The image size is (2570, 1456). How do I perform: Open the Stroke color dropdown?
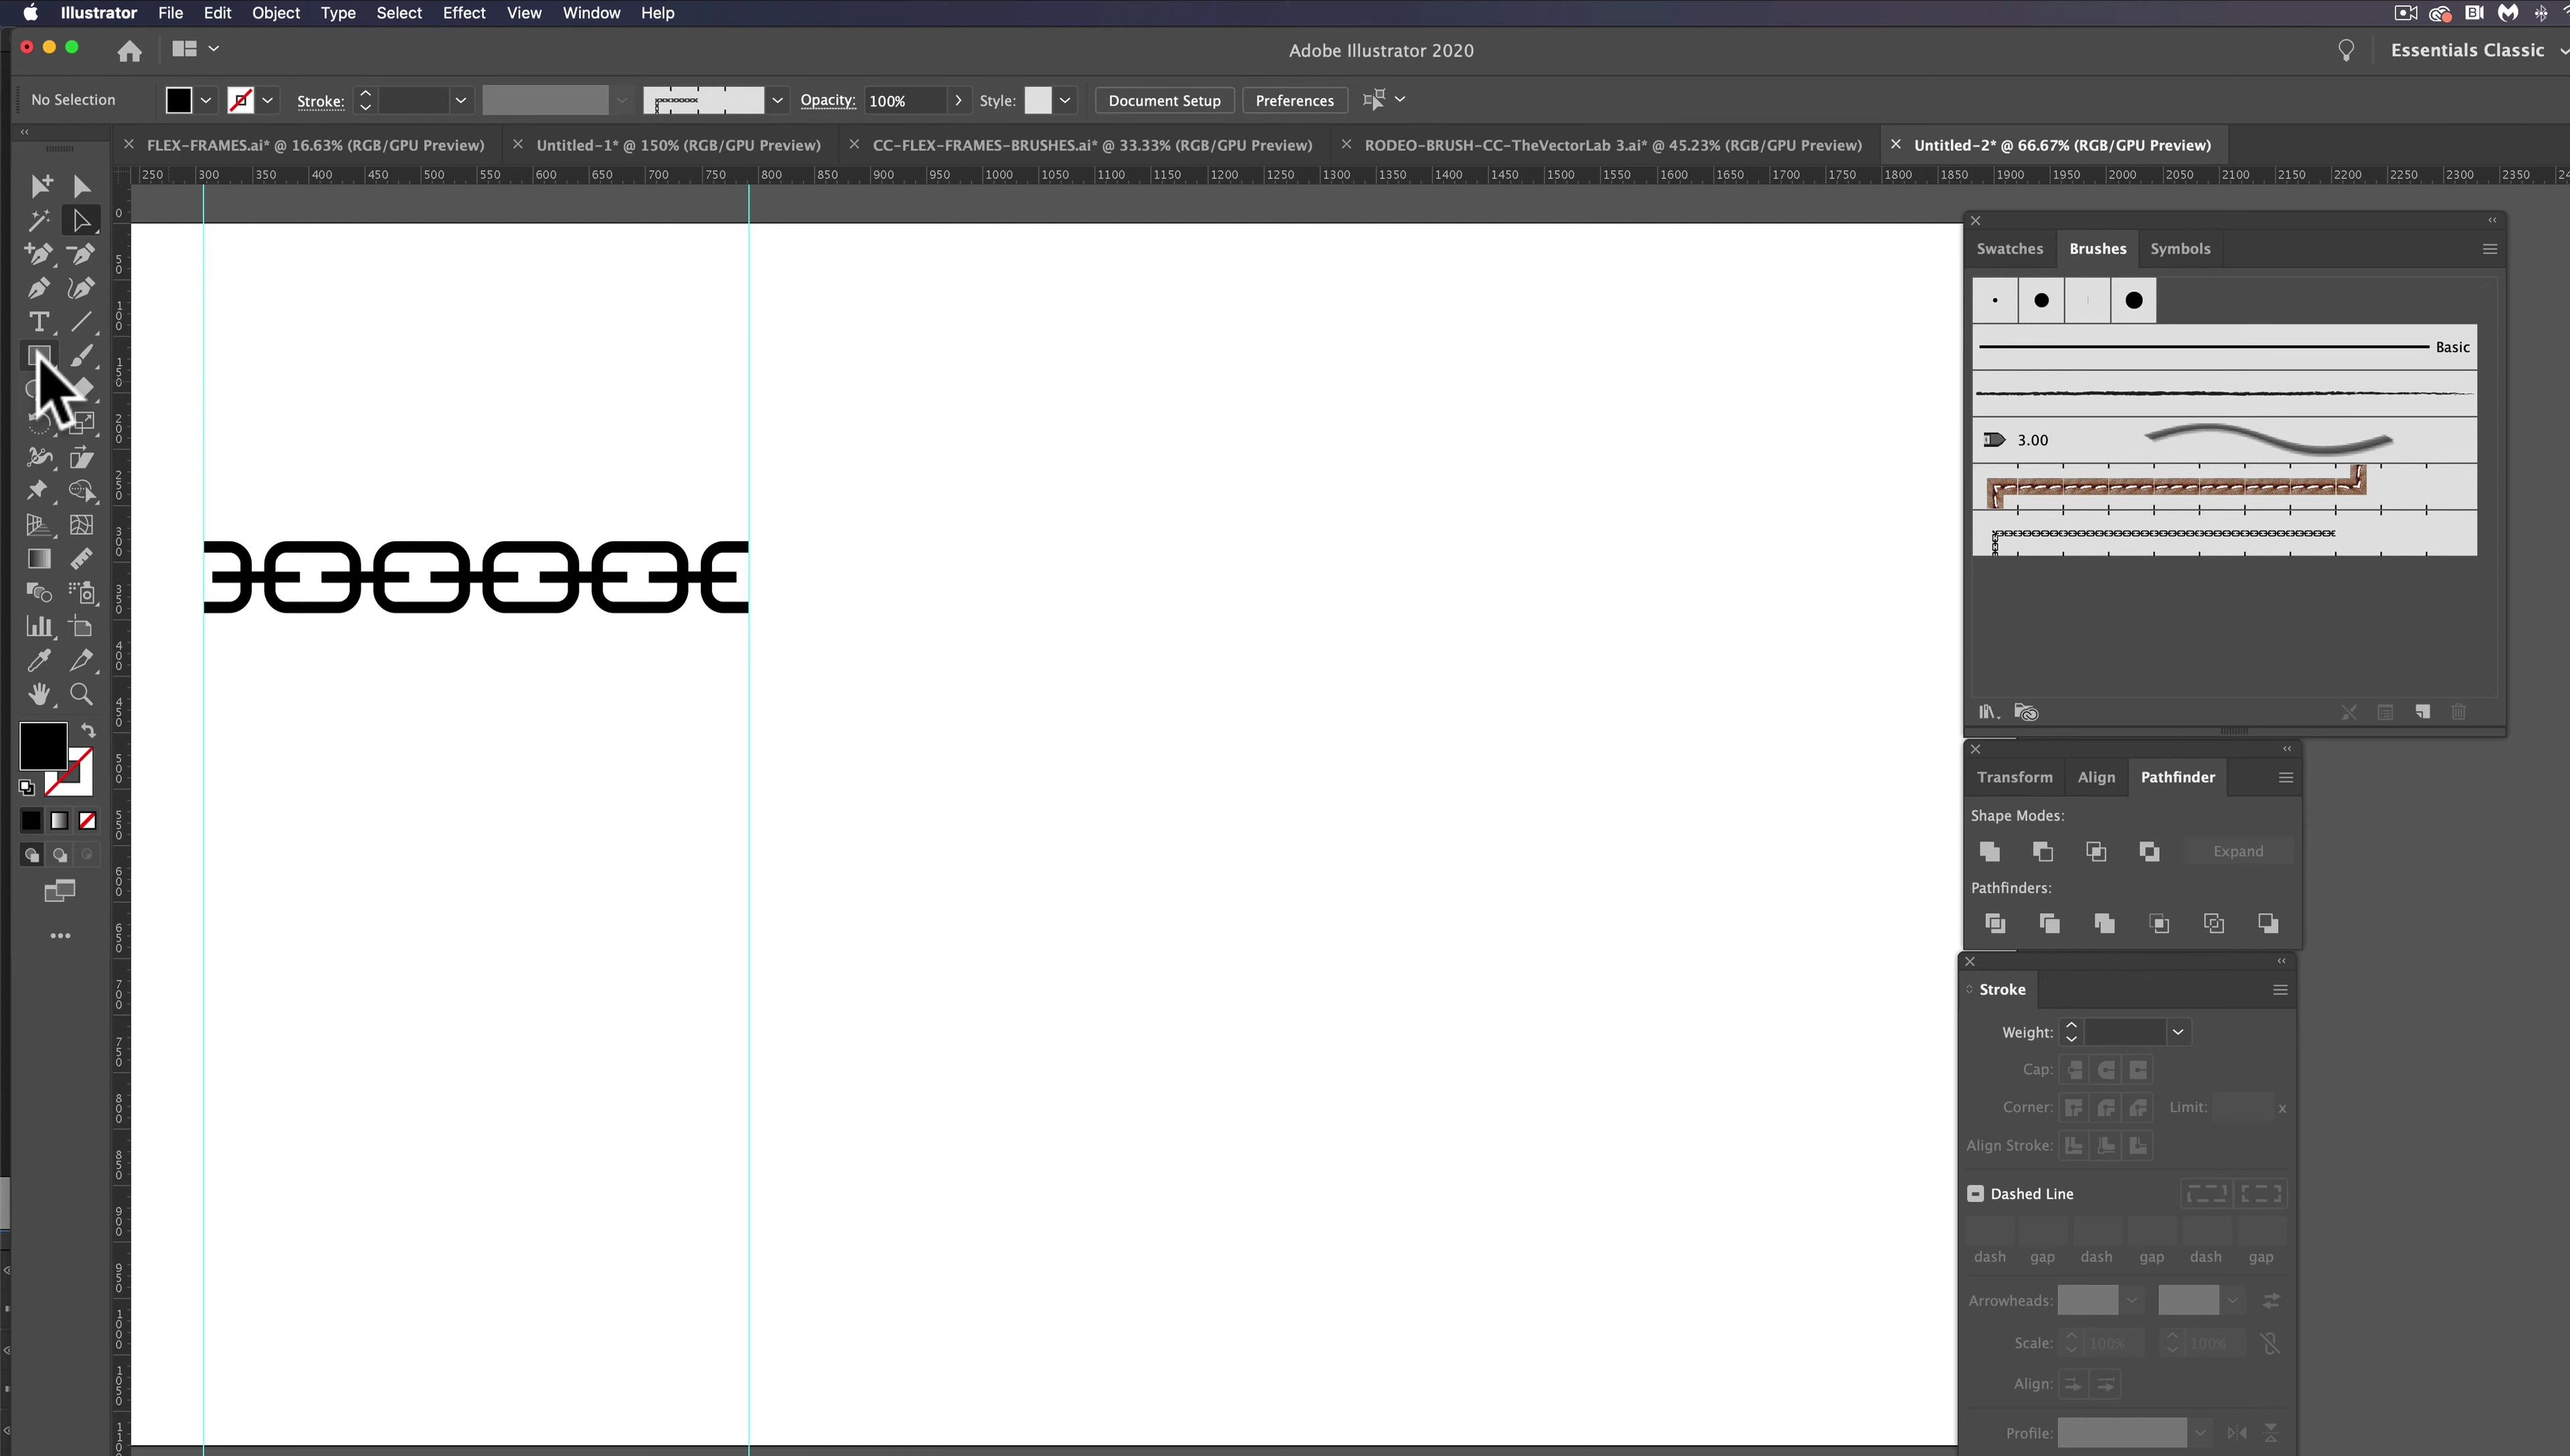(x=268, y=100)
